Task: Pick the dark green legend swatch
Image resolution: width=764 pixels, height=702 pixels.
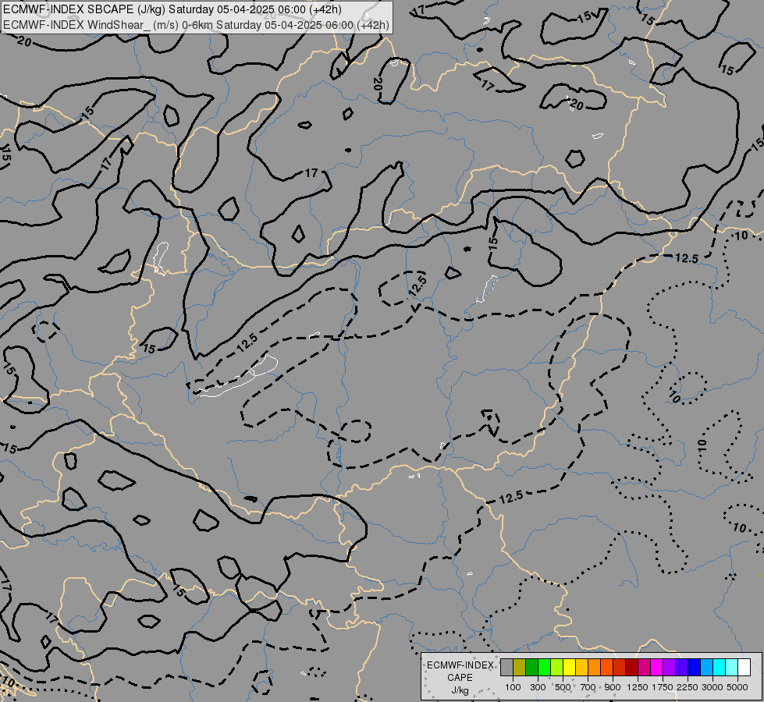Action: click(x=532, y=668)
